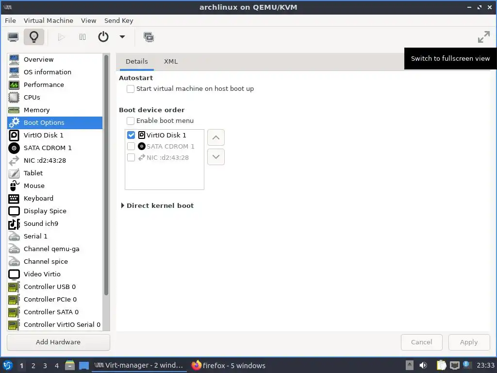Open the Performance entry
497x373 pixels.
coord(55,85)
